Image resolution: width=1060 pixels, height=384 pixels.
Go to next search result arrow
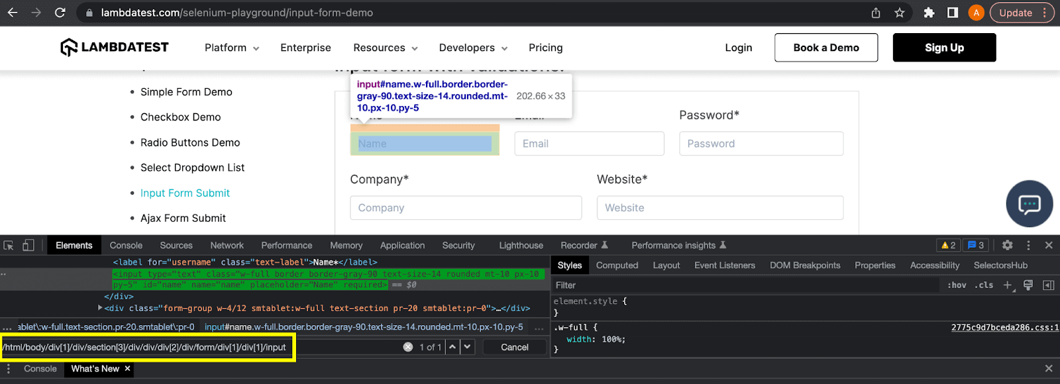click(468, 347)
